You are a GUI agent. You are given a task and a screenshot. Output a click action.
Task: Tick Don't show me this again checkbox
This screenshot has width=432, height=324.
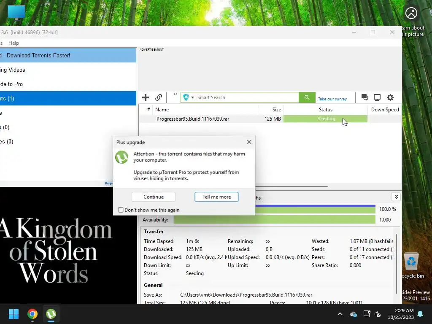(121, 210)
